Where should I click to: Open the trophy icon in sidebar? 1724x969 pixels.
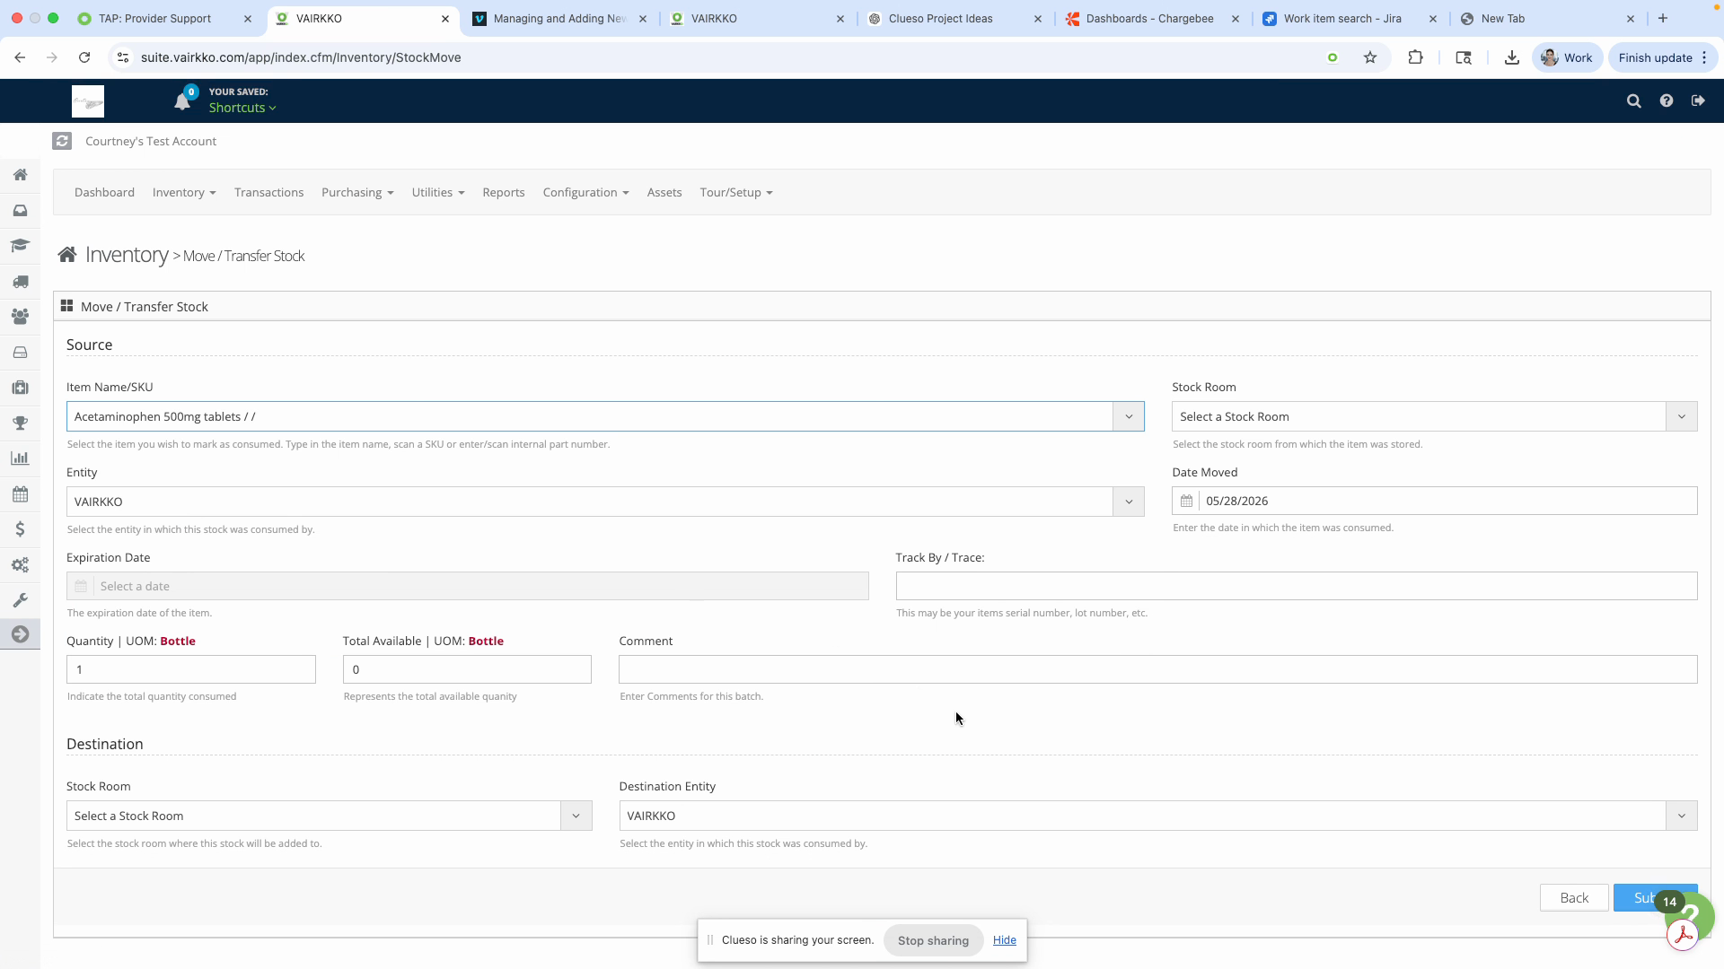(x=20, y=423)
